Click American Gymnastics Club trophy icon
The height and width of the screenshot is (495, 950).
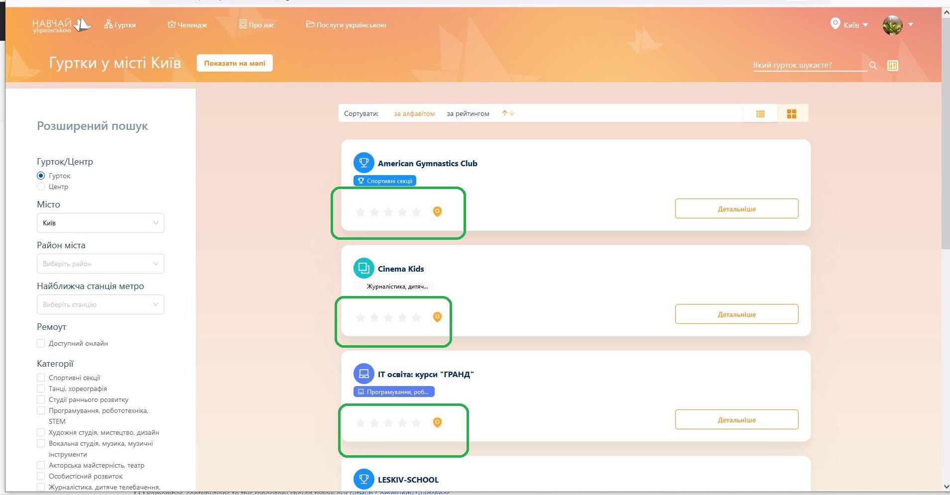tap(363, 163)
